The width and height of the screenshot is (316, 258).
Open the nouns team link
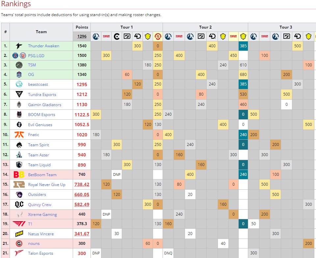[34, 244]
